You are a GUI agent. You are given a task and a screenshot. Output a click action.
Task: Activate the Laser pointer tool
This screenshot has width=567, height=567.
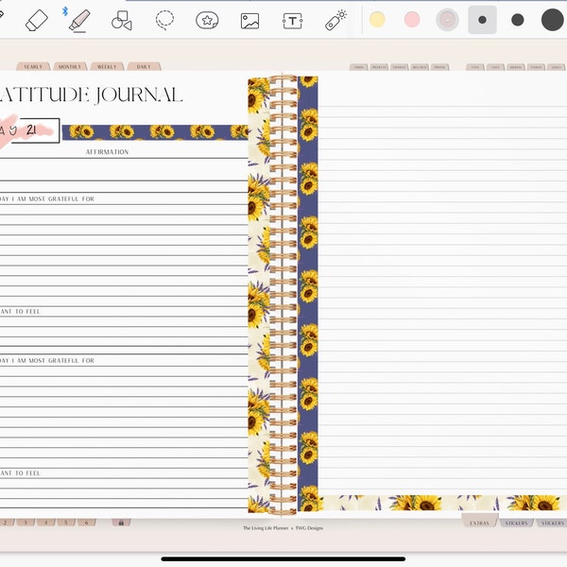click(335, 20)
